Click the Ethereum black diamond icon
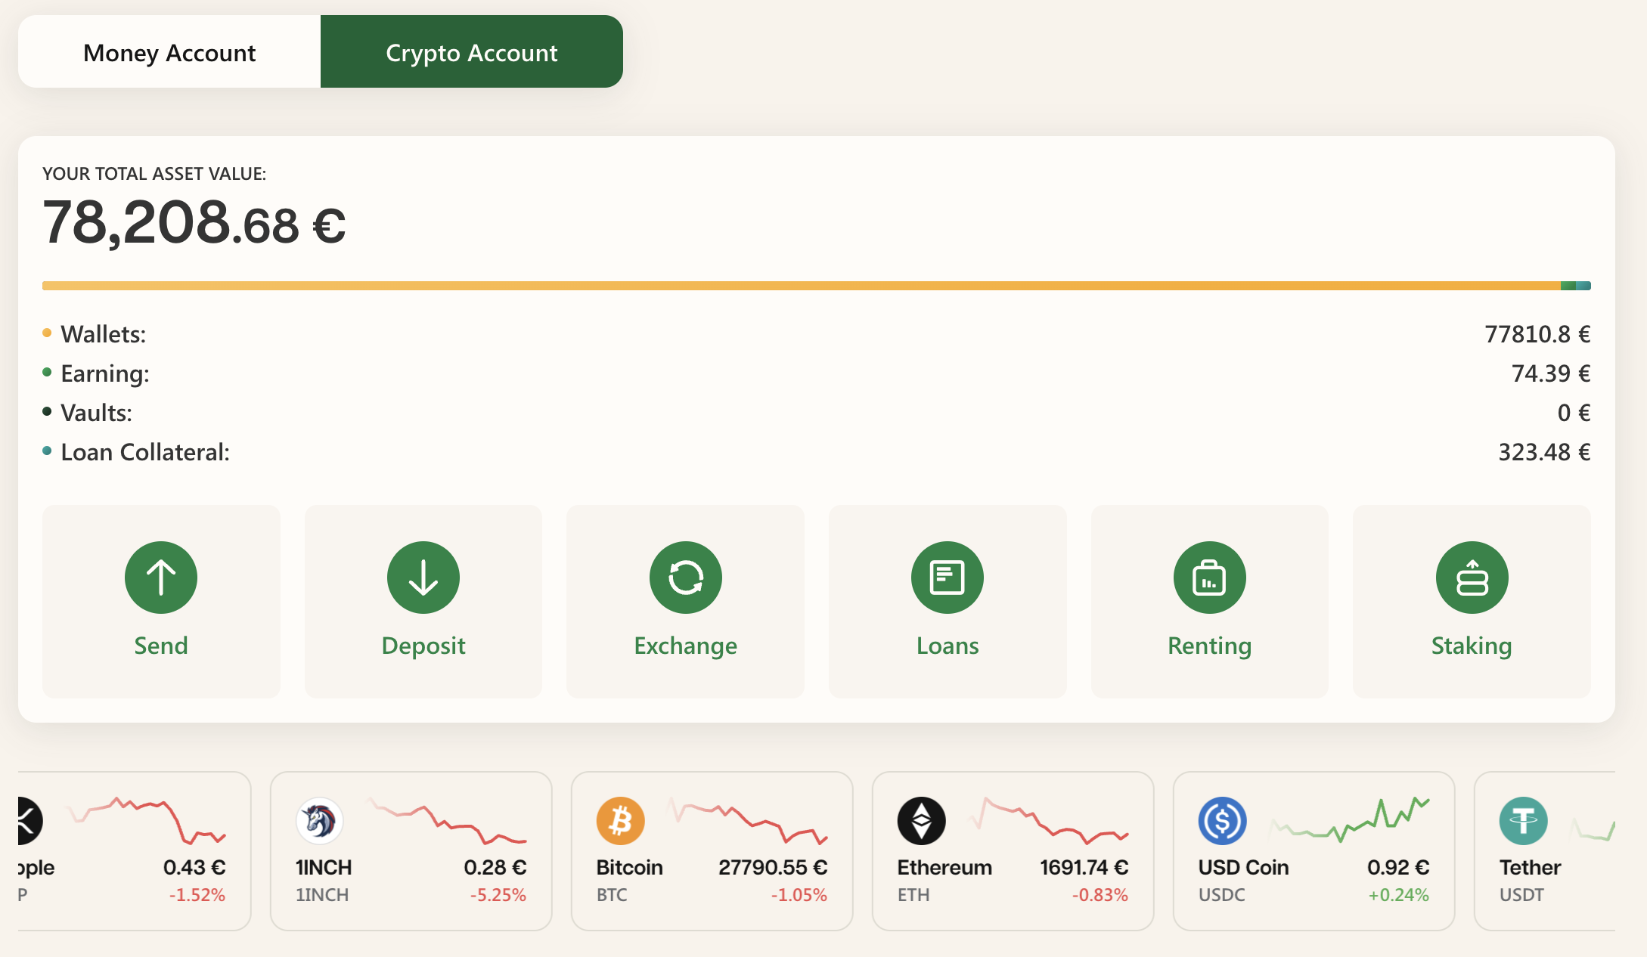Screen dimensions: 1647x957 pyautogui.click(x=922, y=821)
